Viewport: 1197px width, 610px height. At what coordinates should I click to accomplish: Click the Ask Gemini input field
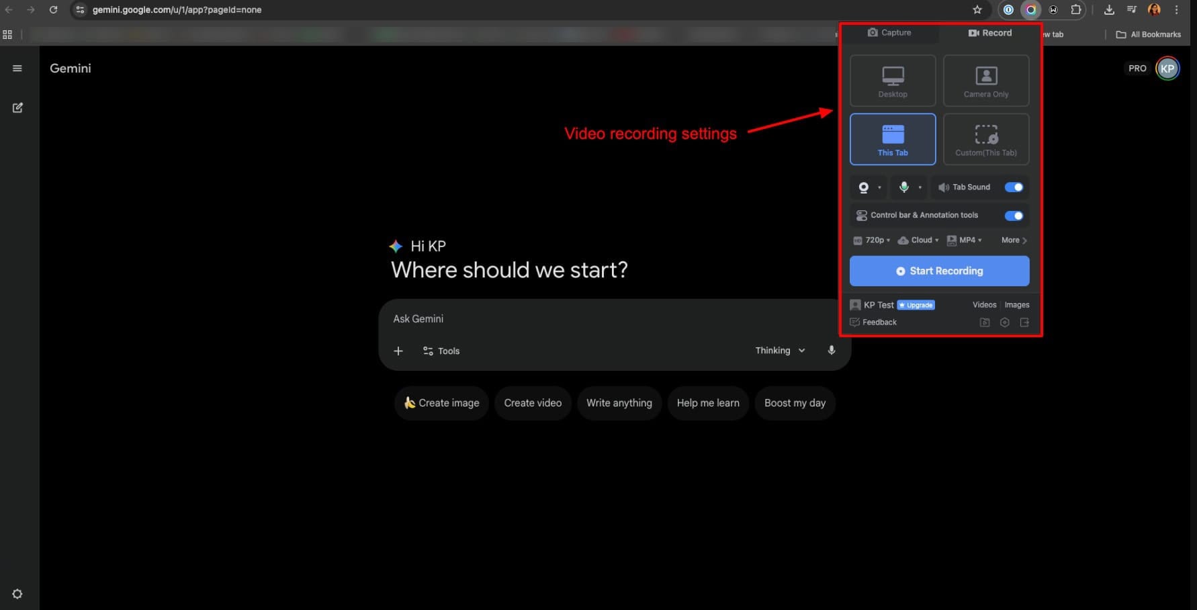point(571,319)
